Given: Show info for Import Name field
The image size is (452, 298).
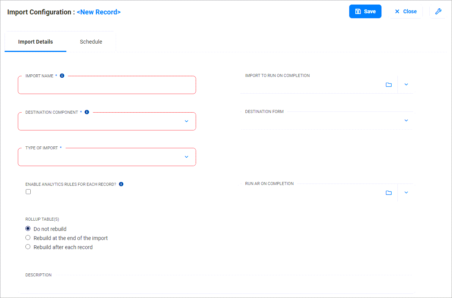Looking at the screenshot, I should (x=62, y=76).
